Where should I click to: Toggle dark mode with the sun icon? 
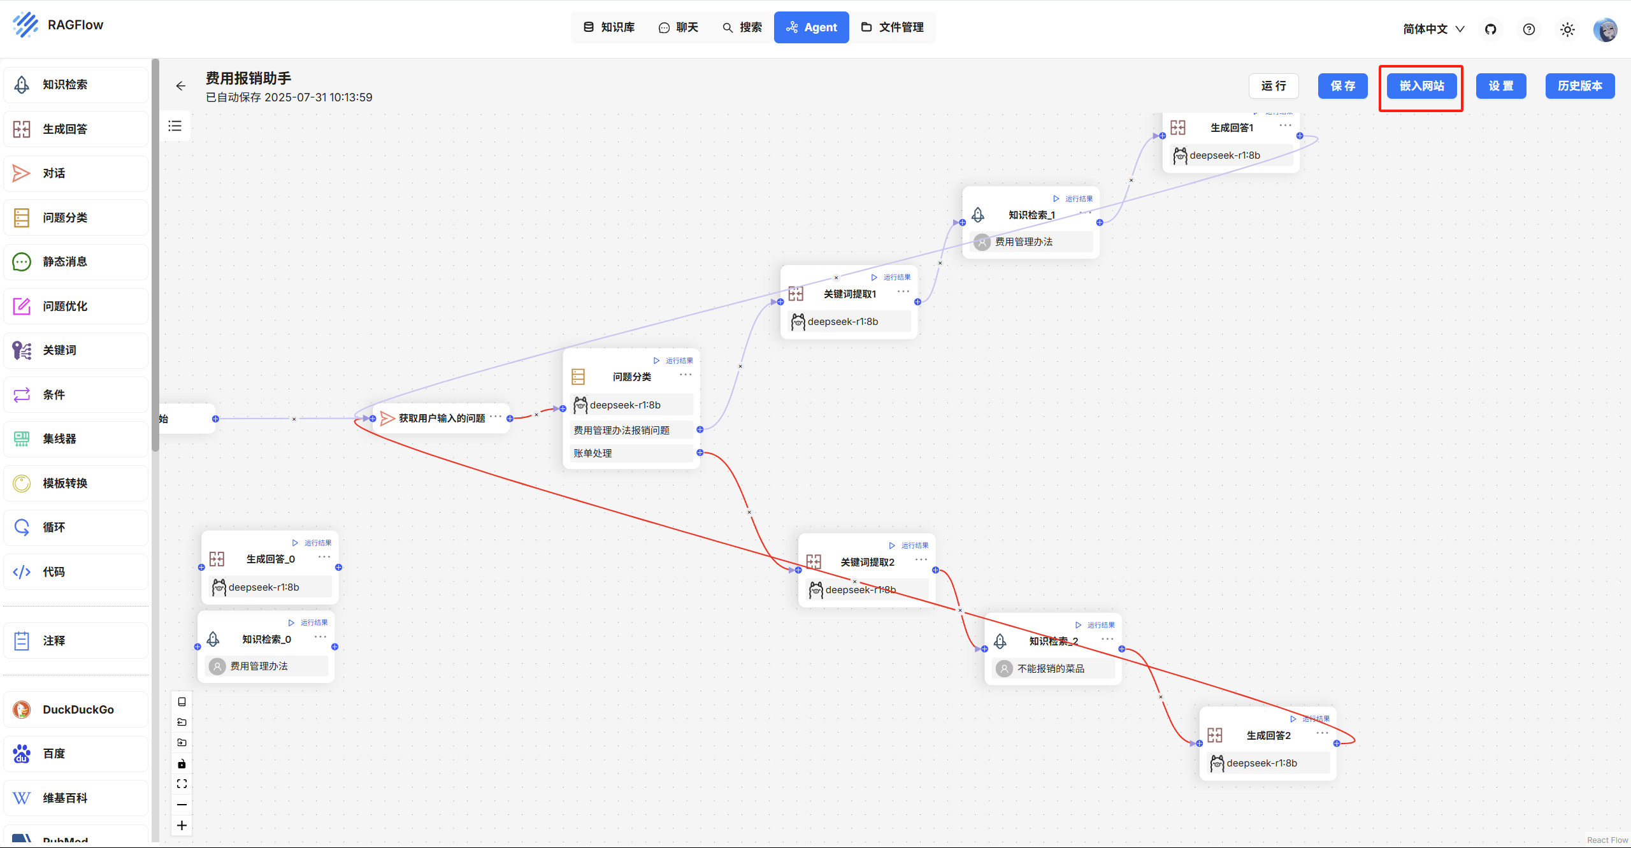1567,29
